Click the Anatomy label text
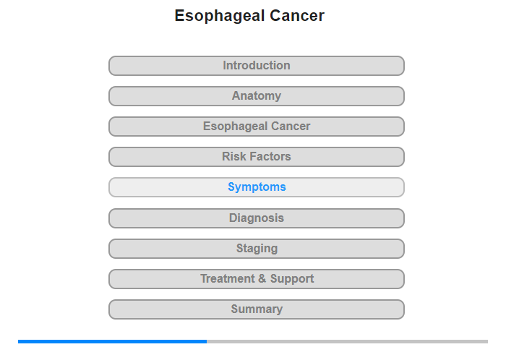 point(257,96)
